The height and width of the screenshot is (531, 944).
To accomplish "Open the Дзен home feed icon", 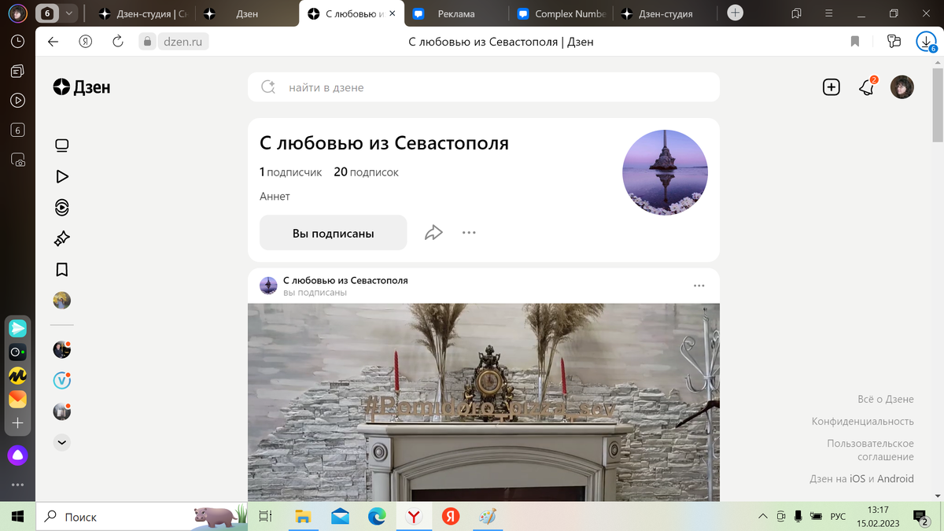I will (x=61, y=145).
